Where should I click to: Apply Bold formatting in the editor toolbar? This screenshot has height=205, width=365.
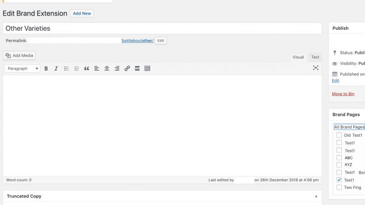(x=46, y=68)
